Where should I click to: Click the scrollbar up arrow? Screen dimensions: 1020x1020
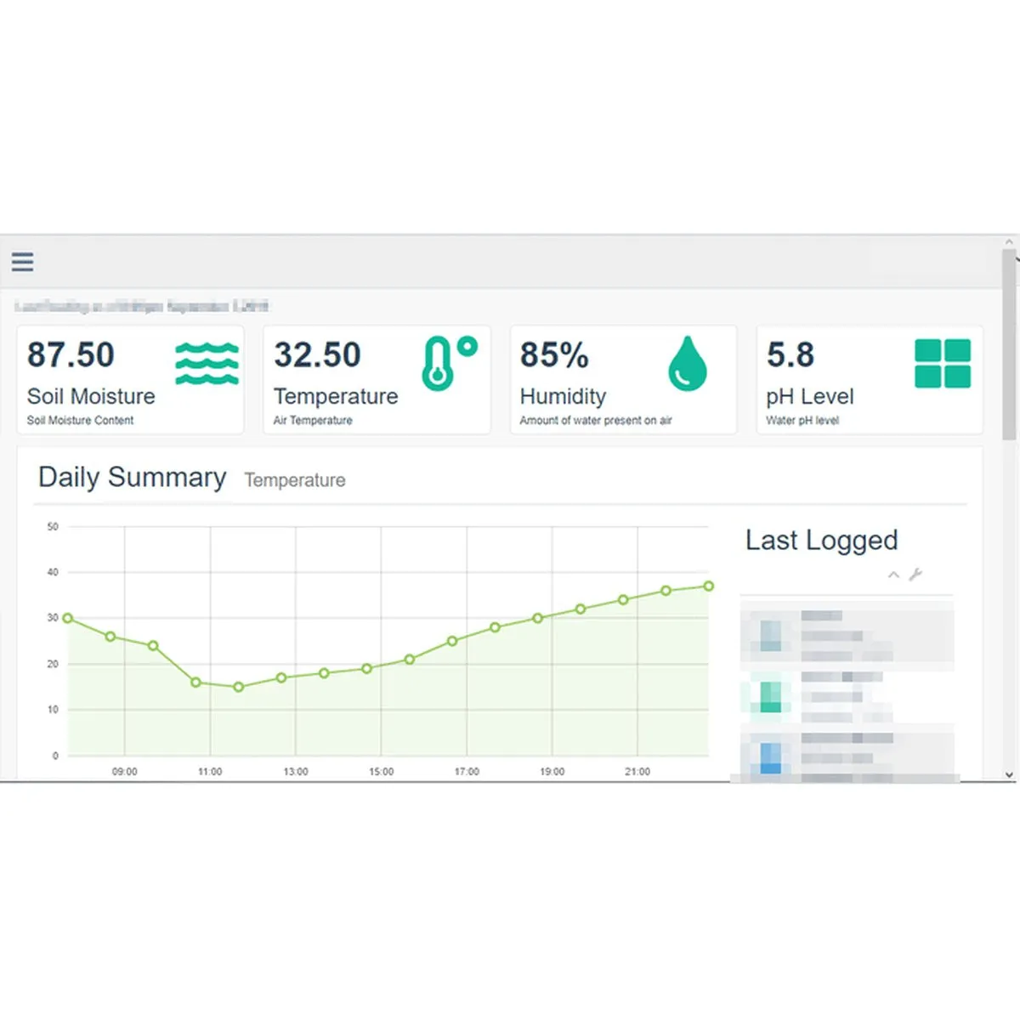[1009, 242]
